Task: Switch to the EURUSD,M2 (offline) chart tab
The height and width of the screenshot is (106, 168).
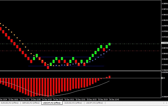Action: click(10, 103)
